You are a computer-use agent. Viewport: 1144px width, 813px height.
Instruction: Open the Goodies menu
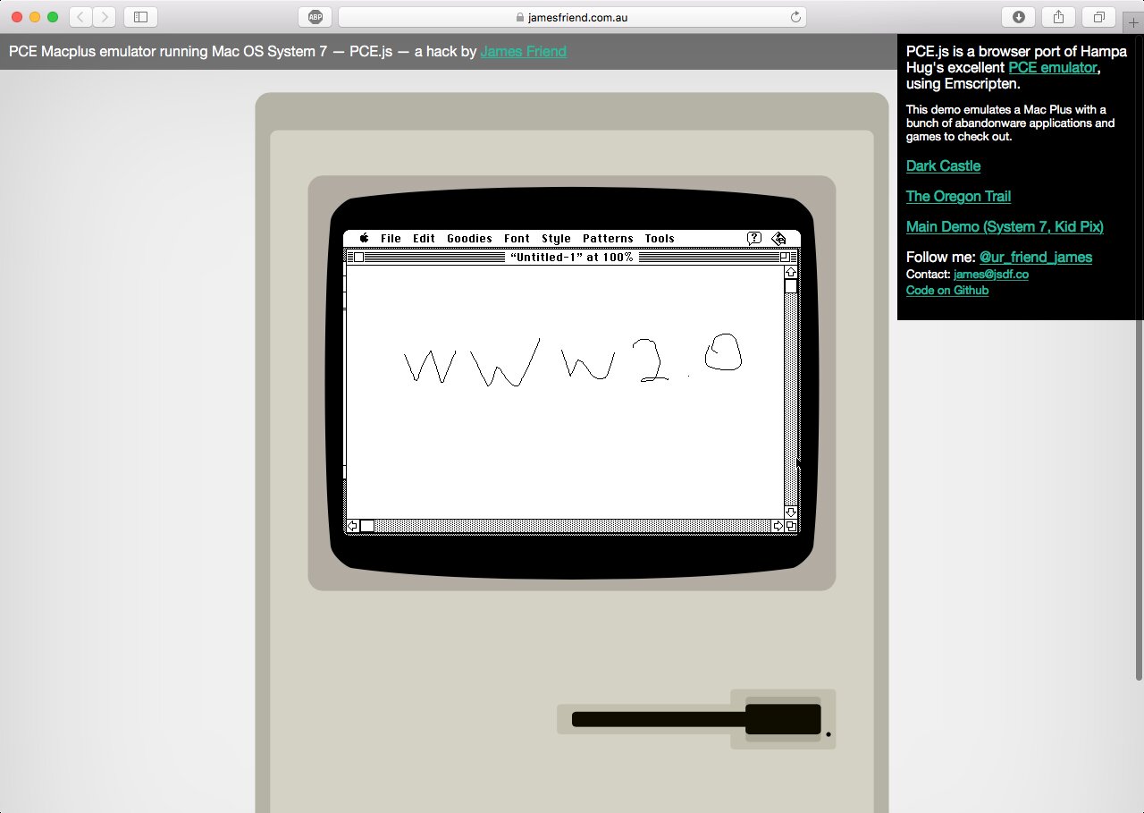(x=469, y=238)
